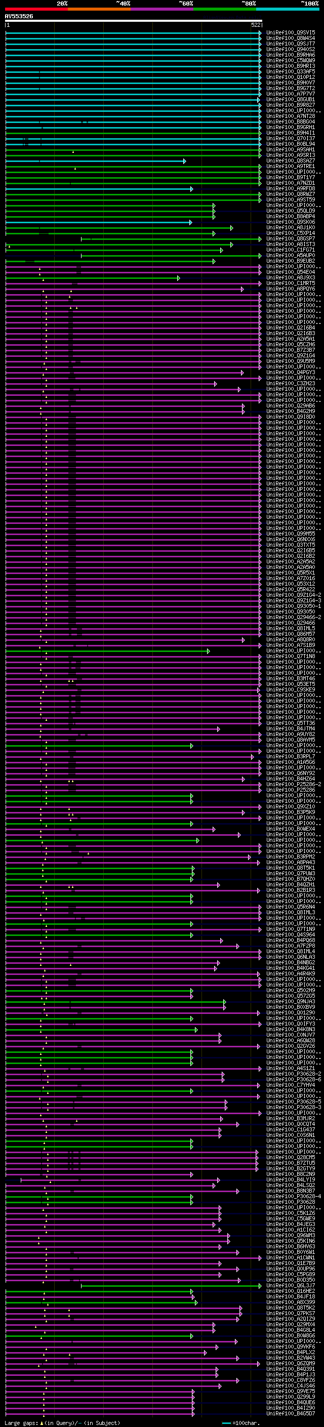Viewport: 324px width, 1427px height.
Task: Select hit label UniRef100_A7NT28
Action: (291, 116)
